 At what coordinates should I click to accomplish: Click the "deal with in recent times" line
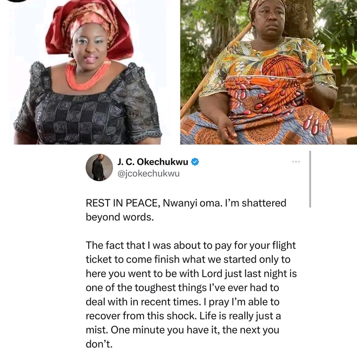pos(182,302)
